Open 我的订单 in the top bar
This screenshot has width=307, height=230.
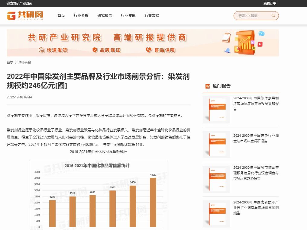point(270,3)
